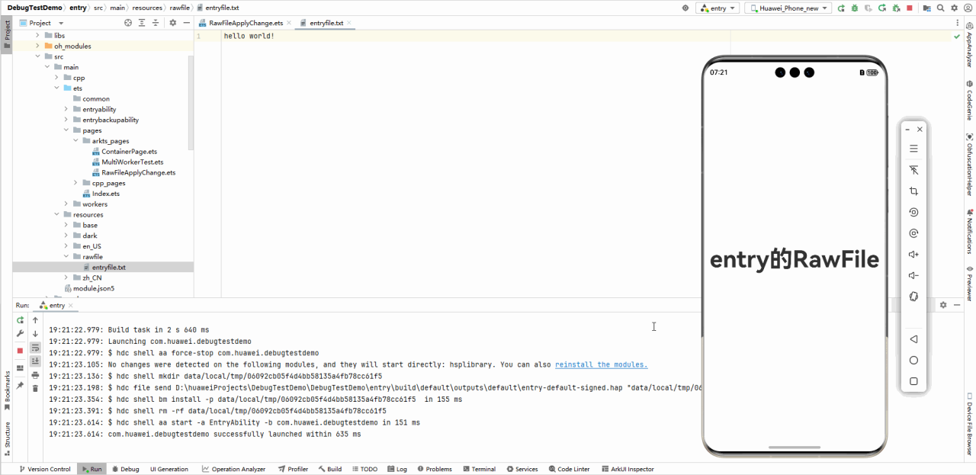The width and height of the screenshot is (976, 475).
Task: Toggle pin tab in Run panel
Action: pos(20,386)
